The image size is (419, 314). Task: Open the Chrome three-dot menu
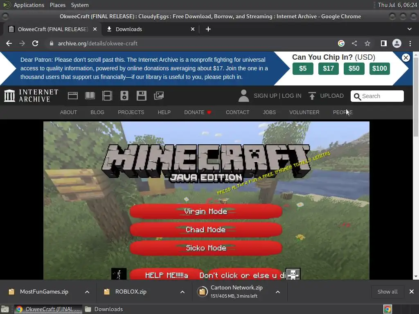[x=410, y=43]
